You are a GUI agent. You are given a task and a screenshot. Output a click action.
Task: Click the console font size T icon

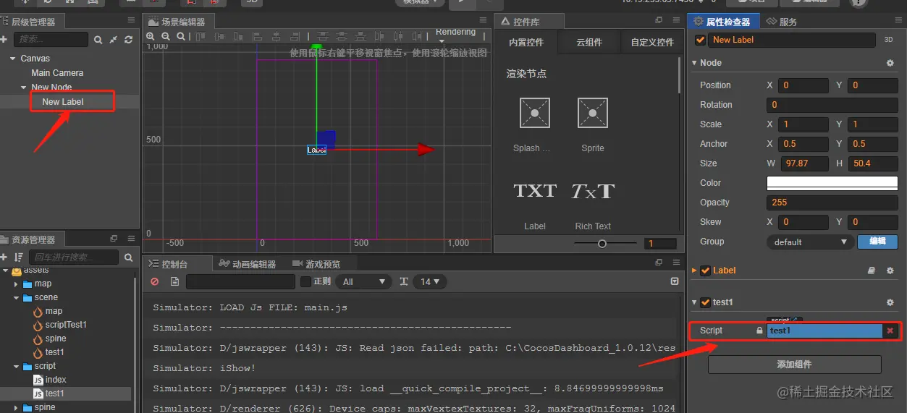pyautogui.click(x=403, y=281)
